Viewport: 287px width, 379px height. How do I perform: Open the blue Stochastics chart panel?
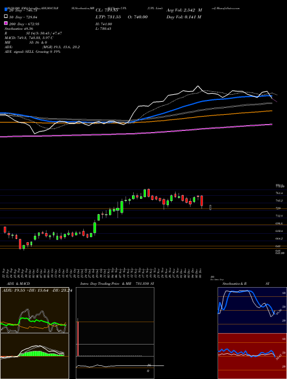coord(252,310)
